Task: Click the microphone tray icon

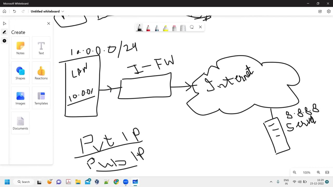Action: (278, 182)
